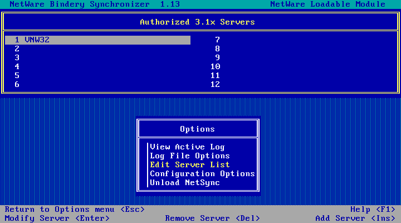Click NetWare Loadable Module header text
The width and height of the screenshot is (401, 223).
tap(327, 4)
